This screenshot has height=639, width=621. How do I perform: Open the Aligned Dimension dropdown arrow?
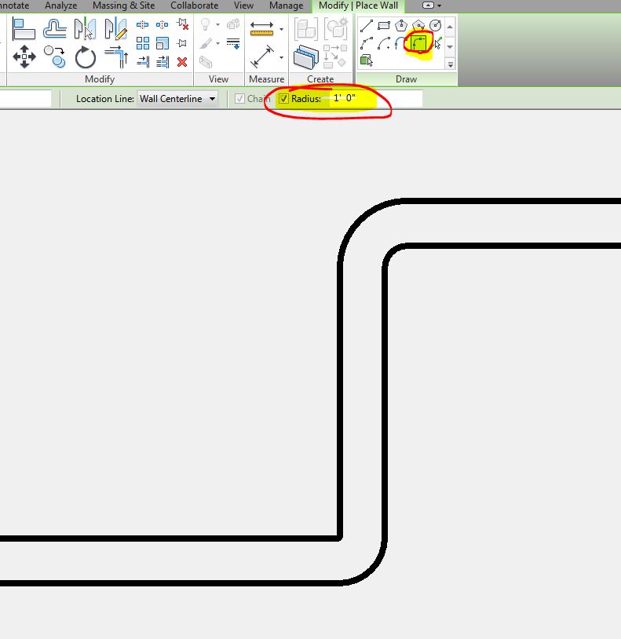[282, 57]
